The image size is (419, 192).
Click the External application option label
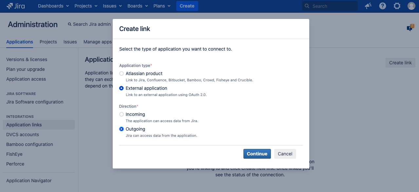(x=146, y=88)
